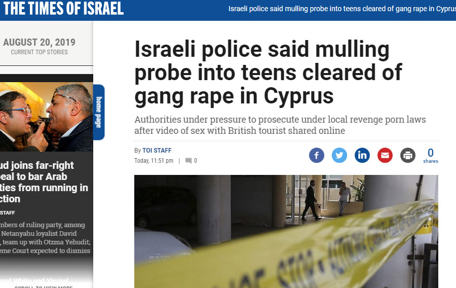The image size is (456, 288).
Task: Open sidebar story about far-right appeal
Action: 44,182
